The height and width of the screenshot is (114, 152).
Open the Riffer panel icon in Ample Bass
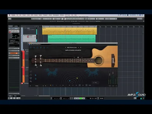point(34,47)
